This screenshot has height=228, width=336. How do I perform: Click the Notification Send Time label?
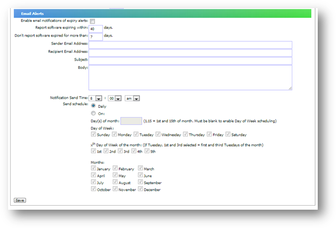[69, 98]
